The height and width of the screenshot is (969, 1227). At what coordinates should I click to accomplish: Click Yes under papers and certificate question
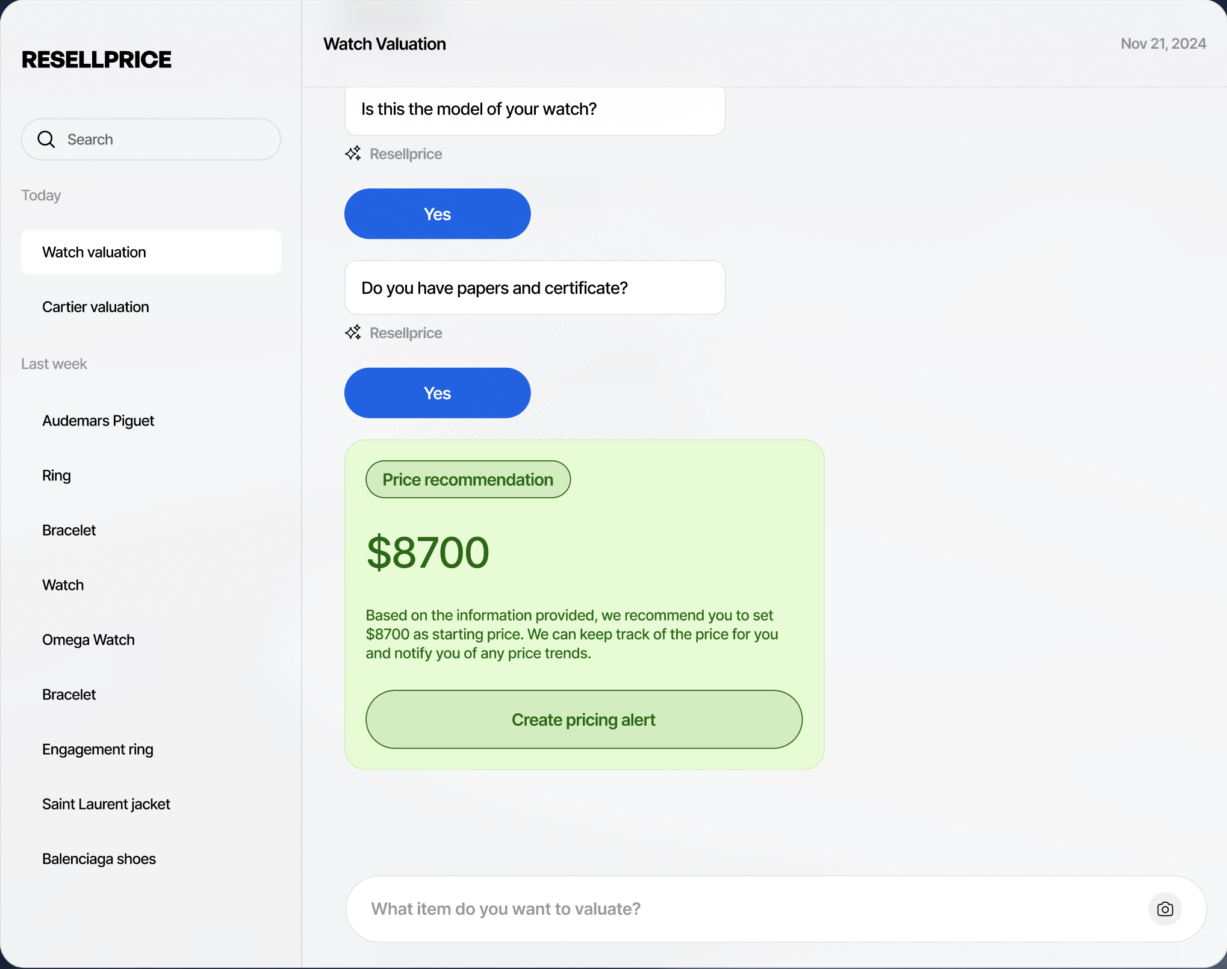point(437,393)
